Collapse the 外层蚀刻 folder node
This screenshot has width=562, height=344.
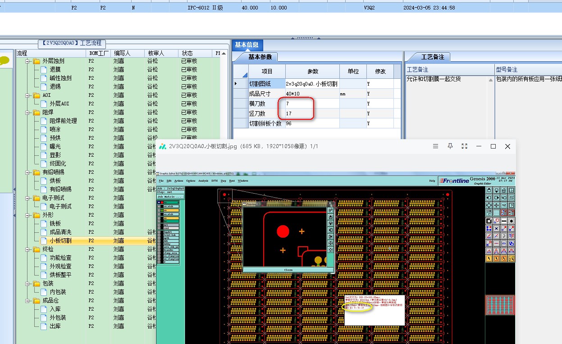pyautogui.click(x=27, y=61)
